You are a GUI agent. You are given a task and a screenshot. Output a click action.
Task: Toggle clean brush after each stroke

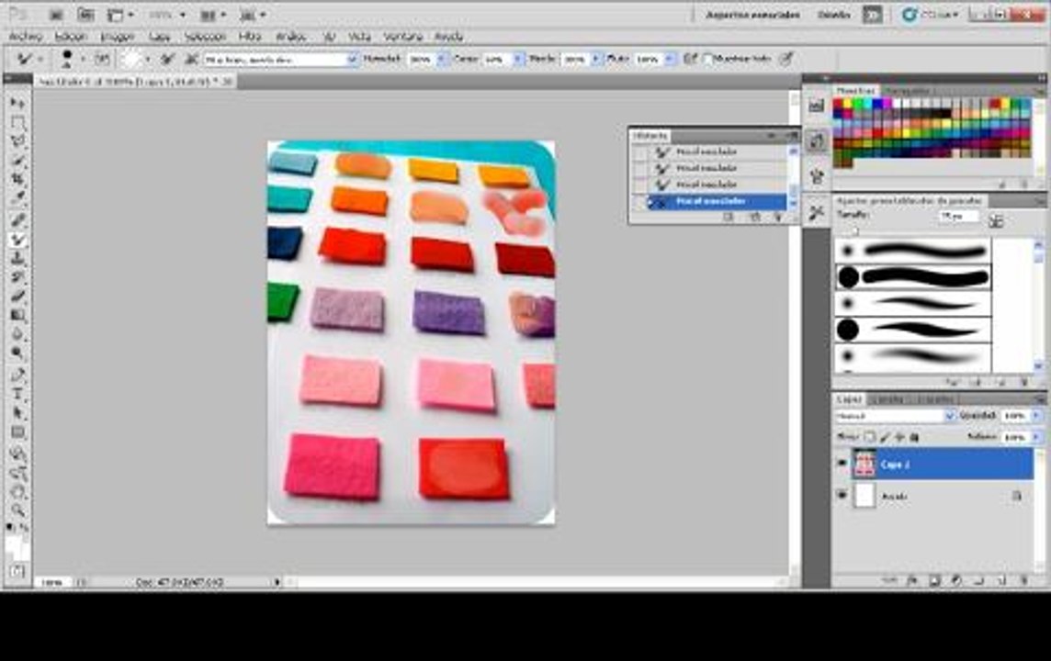pyautogui.click(x=191, y=59)
